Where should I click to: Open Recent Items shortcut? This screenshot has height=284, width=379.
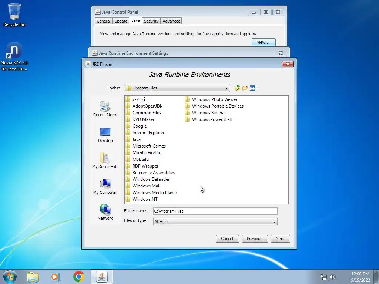pyautogui.click(x=105, y=109)
